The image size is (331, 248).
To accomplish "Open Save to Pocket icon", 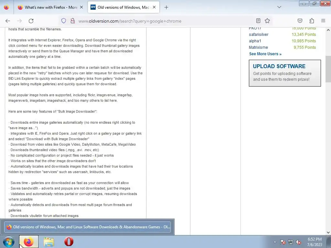I will [300, 21].
